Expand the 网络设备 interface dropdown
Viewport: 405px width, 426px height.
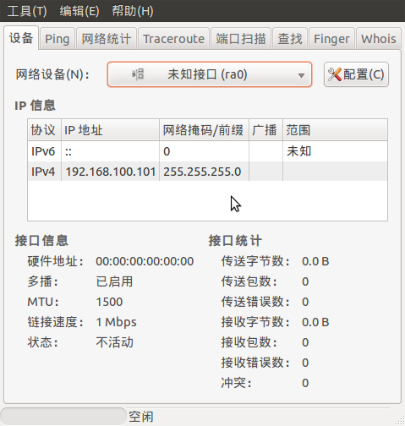coord(210,74)
